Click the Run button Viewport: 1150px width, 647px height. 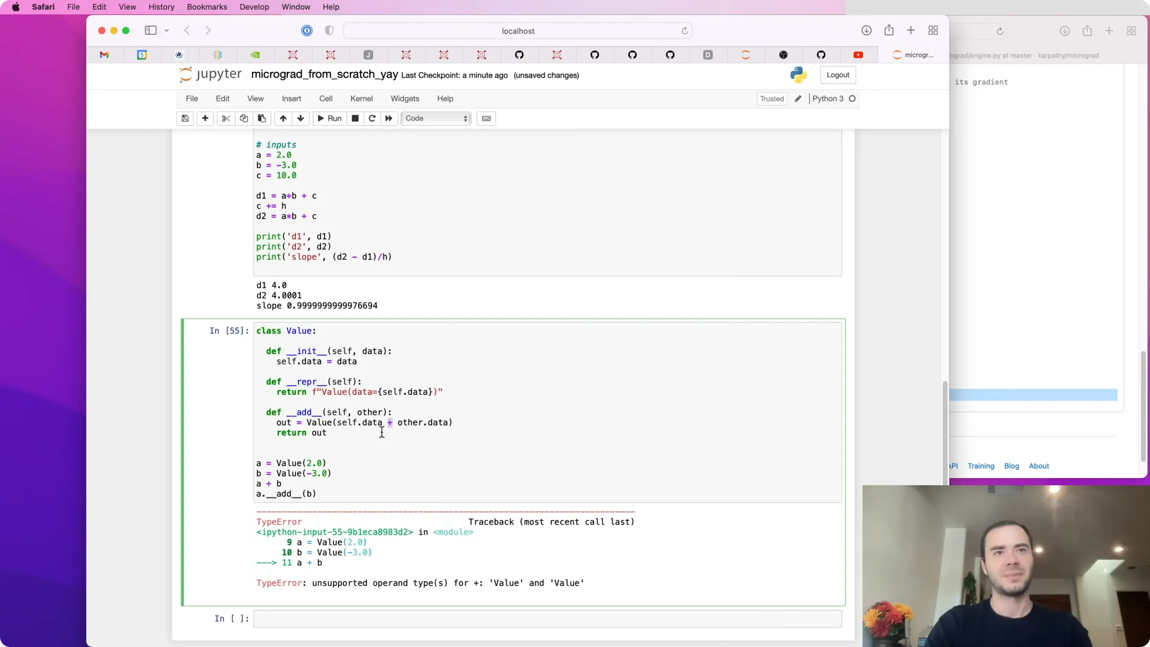(x=329, y=119)
